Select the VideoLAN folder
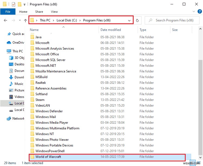This screenshot has height=166, width=203. click(x=43, y=106)
